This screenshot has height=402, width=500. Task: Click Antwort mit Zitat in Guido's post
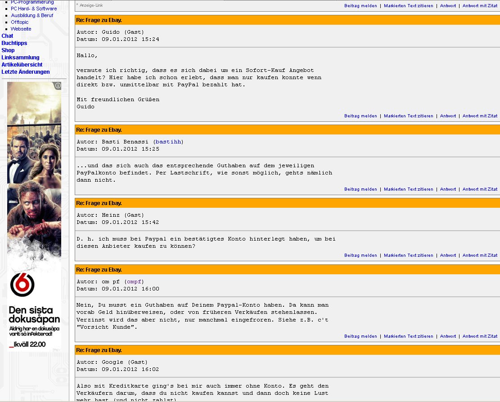(480, 116)
